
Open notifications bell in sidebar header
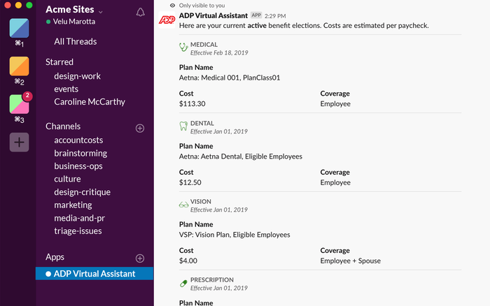[x=140, y=12]
